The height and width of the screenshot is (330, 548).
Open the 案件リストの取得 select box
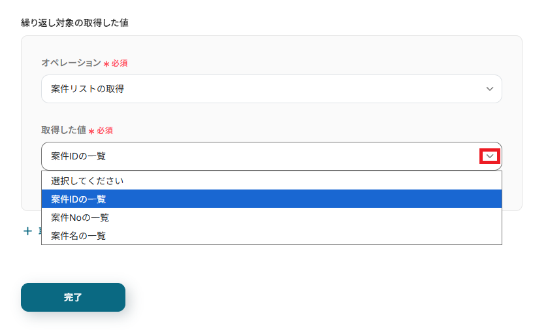pos(271,89)
